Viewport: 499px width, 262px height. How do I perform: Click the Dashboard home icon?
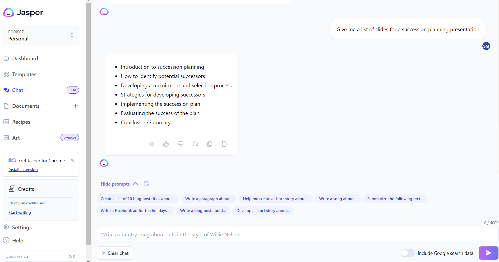point(6,58)
